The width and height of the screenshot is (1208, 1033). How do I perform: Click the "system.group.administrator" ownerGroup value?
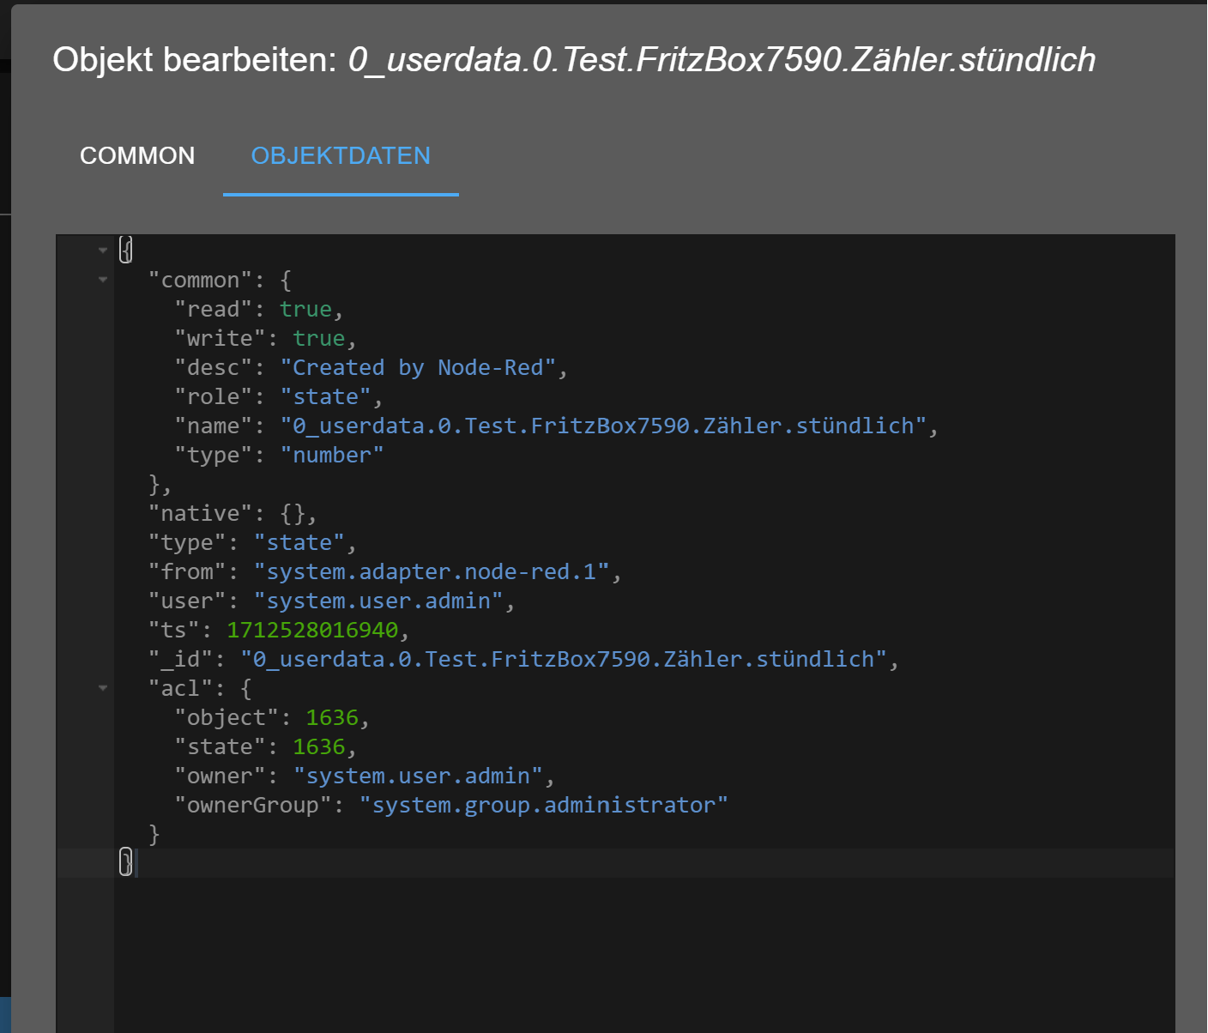[x=544, y=805]
